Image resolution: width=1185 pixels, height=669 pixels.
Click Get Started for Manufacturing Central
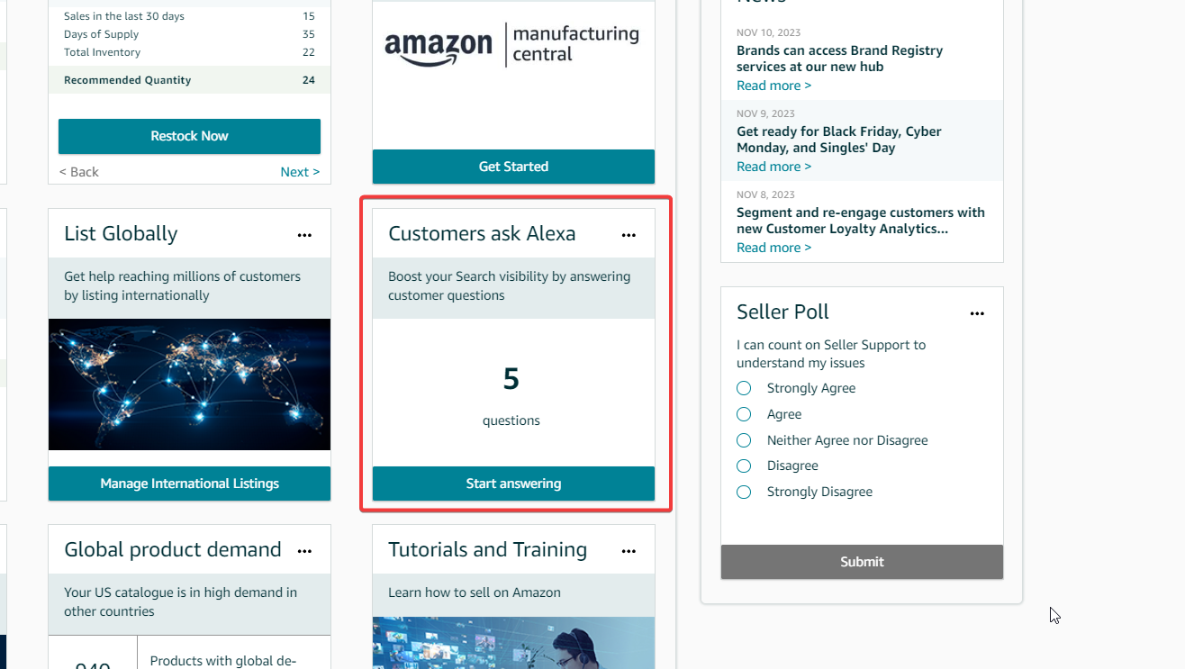click(x=513, y=167)
